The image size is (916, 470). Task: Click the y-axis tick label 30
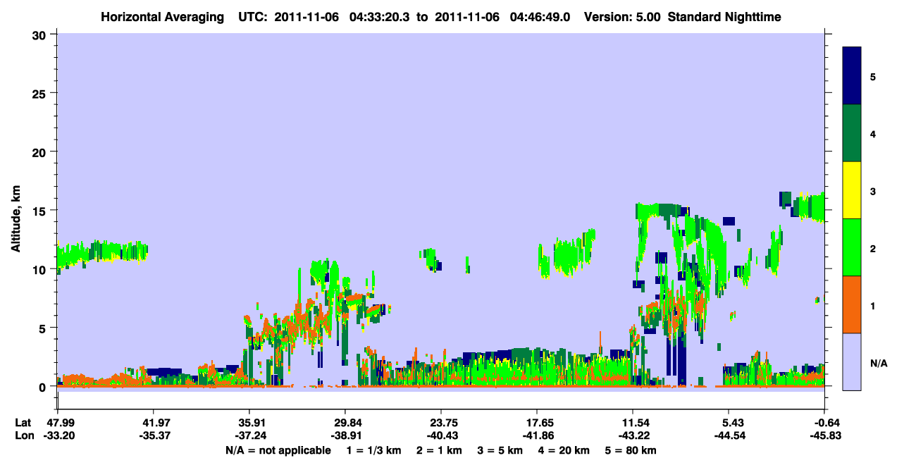pos(41,35)
